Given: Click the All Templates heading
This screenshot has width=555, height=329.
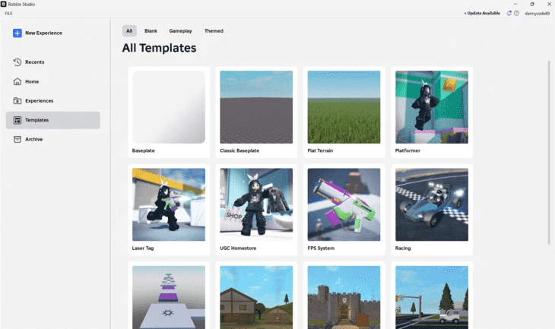Looking at the screenshot, I should click(160, 48).
